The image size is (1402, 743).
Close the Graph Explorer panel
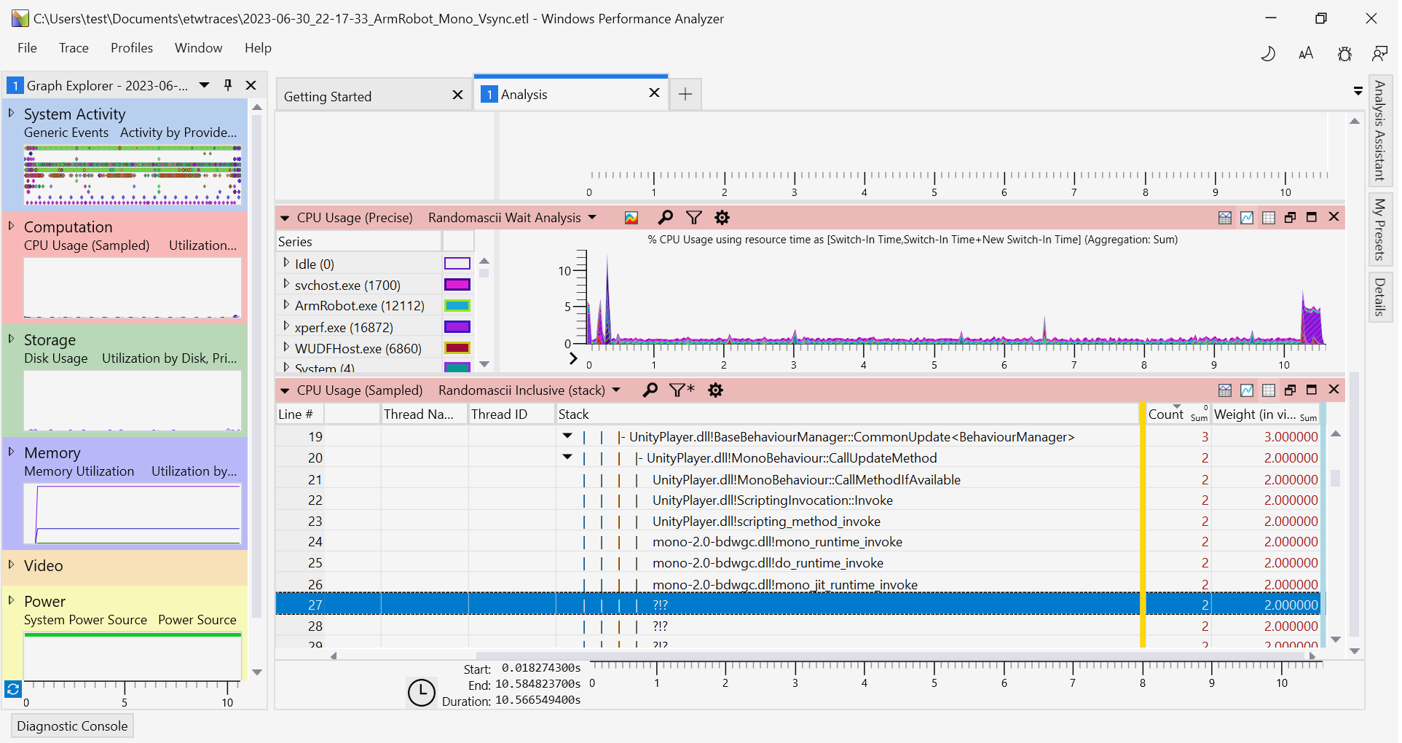251,85
